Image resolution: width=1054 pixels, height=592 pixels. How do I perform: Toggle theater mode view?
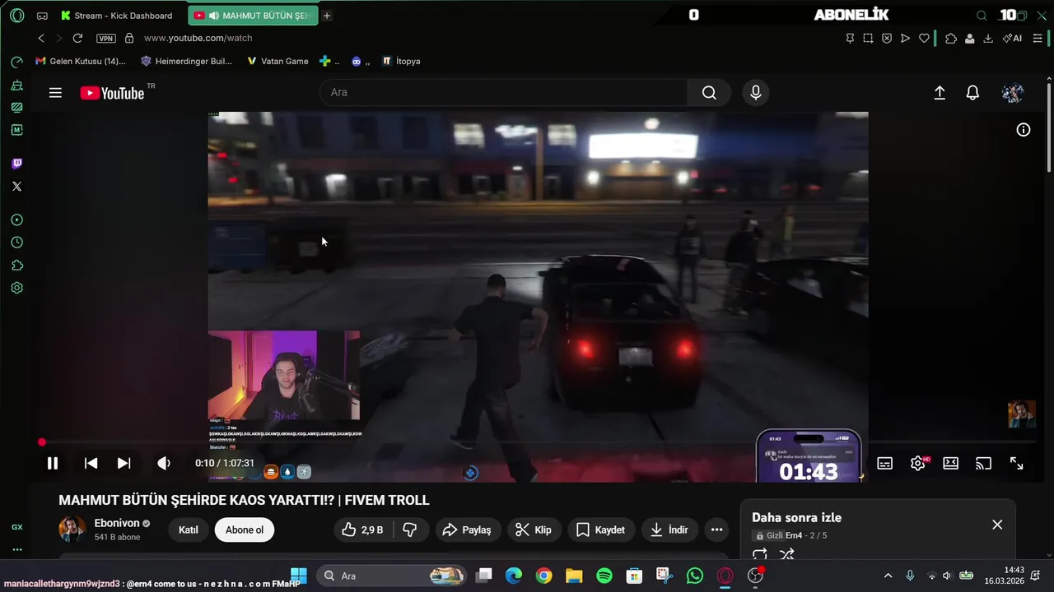tap(951, 463)
